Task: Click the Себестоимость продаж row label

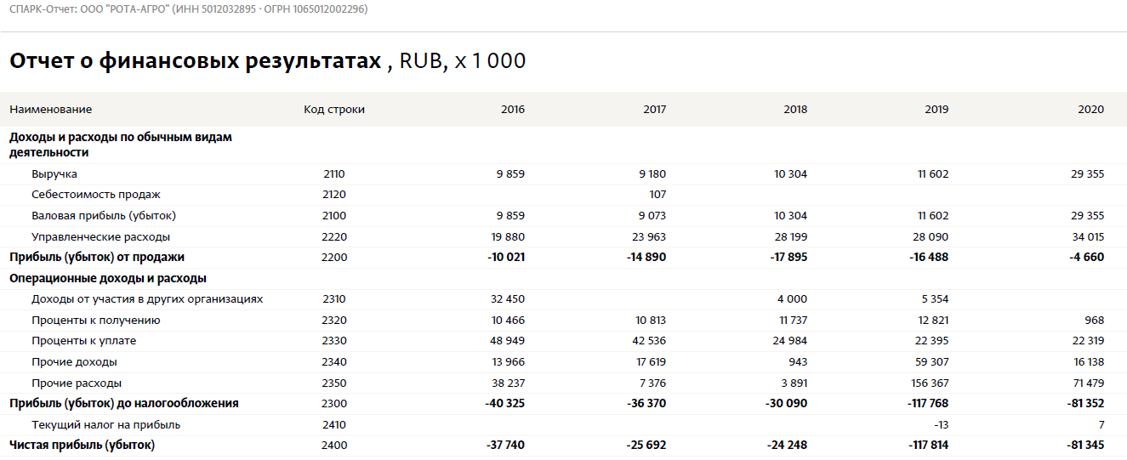Action: pos(96,195)
